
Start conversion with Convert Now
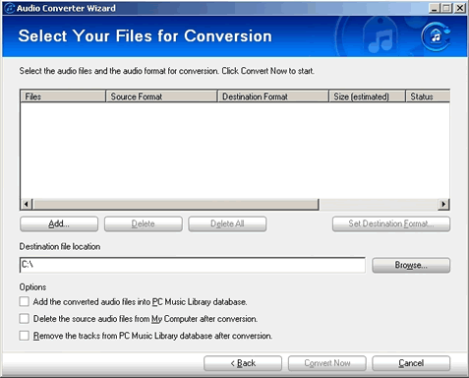(x=327, y=363)
